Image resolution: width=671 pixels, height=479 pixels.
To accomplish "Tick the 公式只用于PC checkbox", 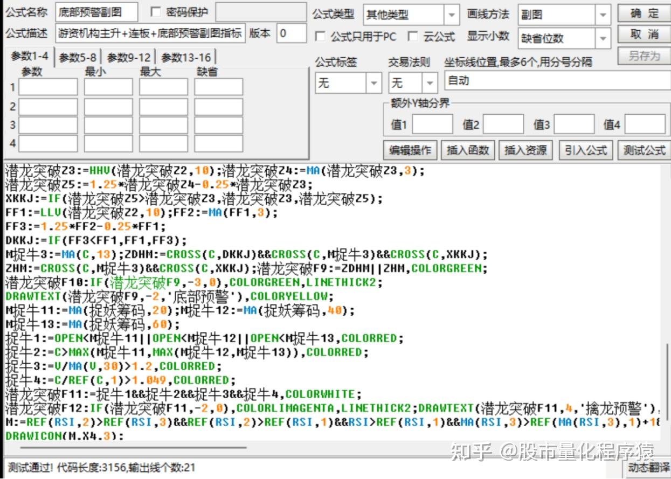I will (320, 37).
